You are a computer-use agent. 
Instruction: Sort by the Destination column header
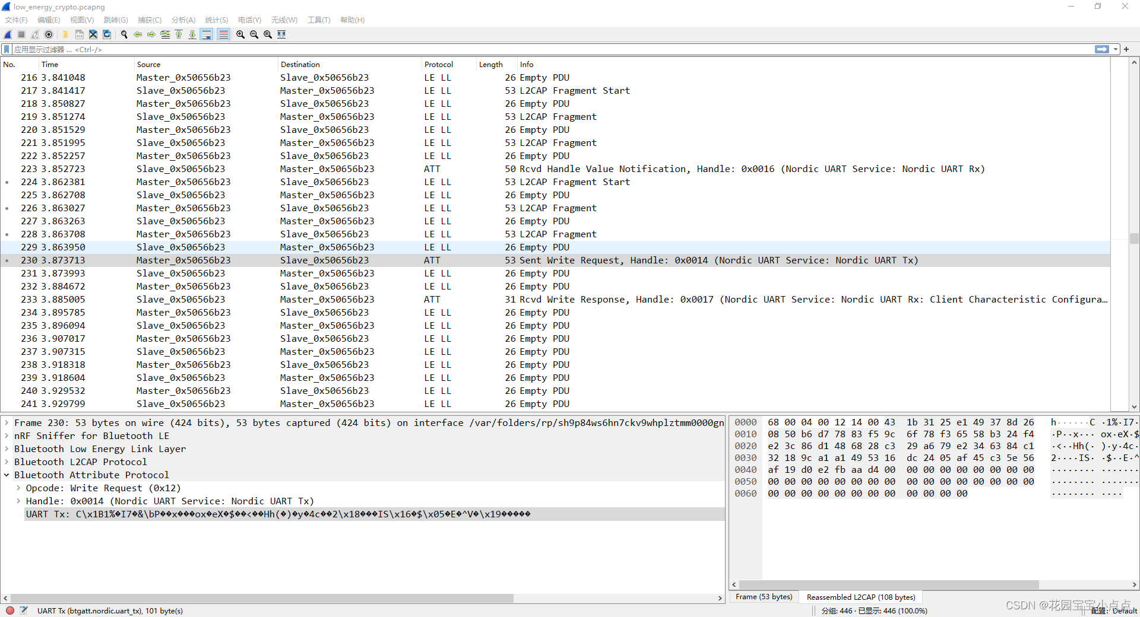350,64
